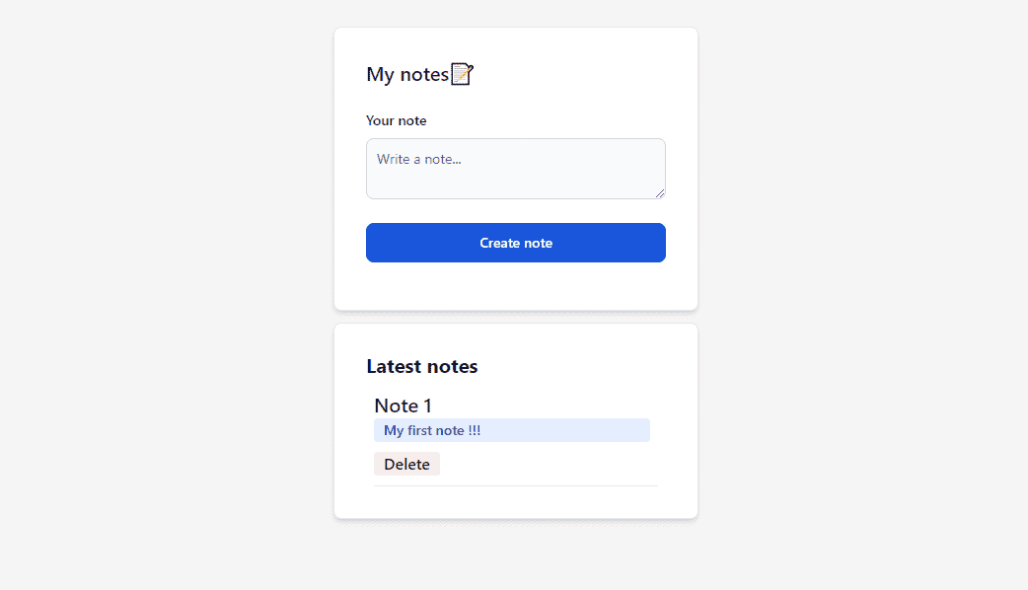Submit with the Create note button
Viewport: 1028px width, 590px height.
tap(516, 243)
